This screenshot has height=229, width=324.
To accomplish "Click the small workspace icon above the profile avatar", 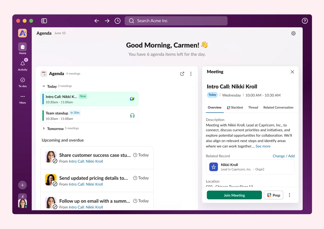I will (22, 196).
